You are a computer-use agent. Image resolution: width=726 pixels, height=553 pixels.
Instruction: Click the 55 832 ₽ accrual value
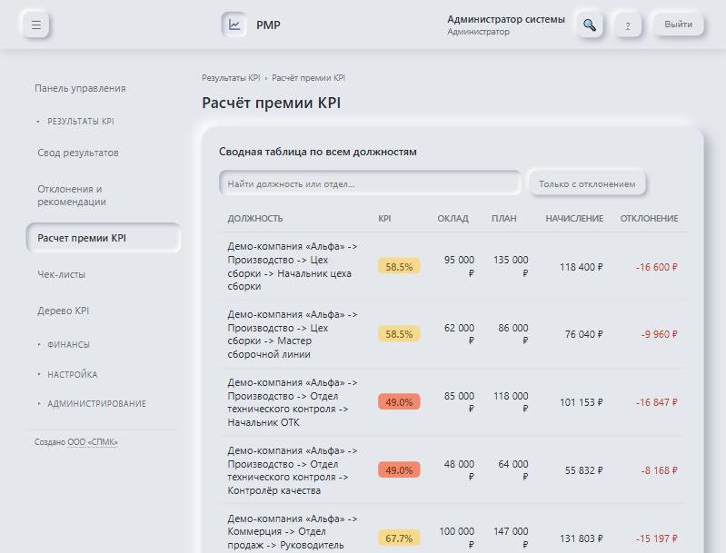tap(584, 470)
